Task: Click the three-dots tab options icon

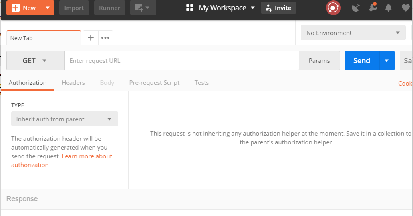Action: [x=105, y=38]
